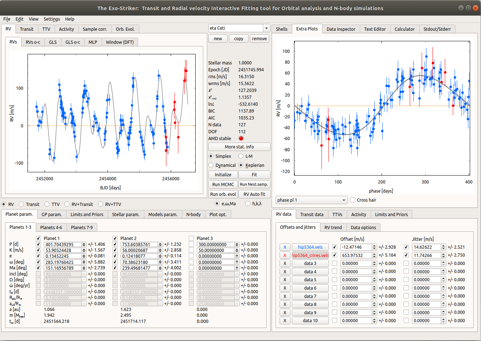Enable the Cross hair option for the phase plot
This screenshot has height=341, width=481.
pyautogui.click(x=352, y=200)
